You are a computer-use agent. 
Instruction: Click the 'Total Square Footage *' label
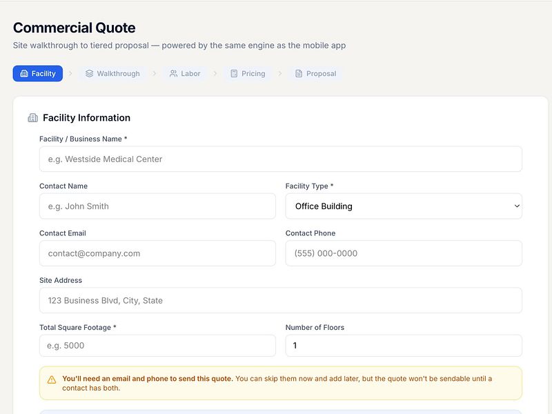click(x=78, y=328)
